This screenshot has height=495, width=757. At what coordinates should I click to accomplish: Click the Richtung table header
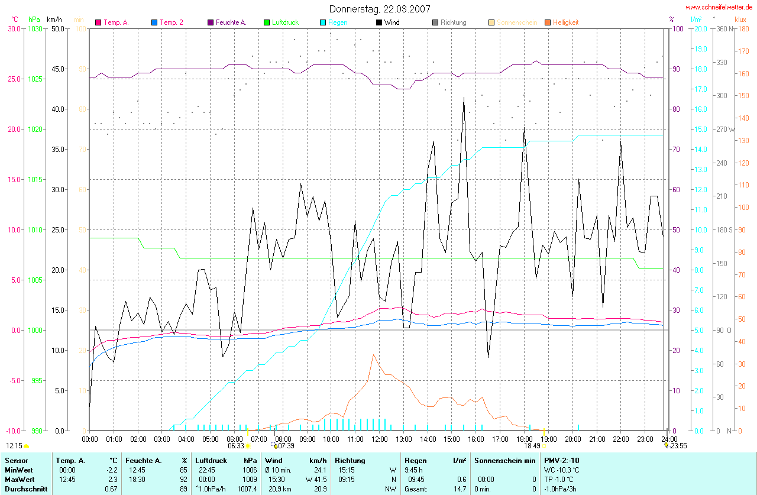[350, 460]
